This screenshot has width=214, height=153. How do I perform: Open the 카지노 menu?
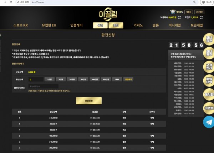pyautogui.click(x=138, y=25)
